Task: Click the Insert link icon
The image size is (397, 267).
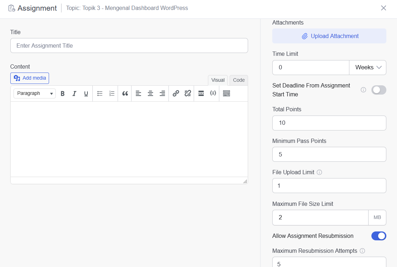Action: pyautogui.click(x=176, y=94)
